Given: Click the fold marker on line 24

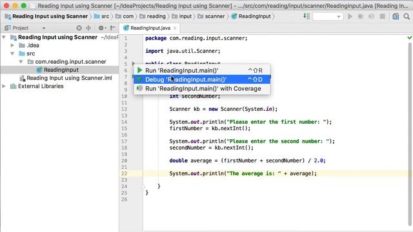Looking at the screenshot, I should click(143, 186).
